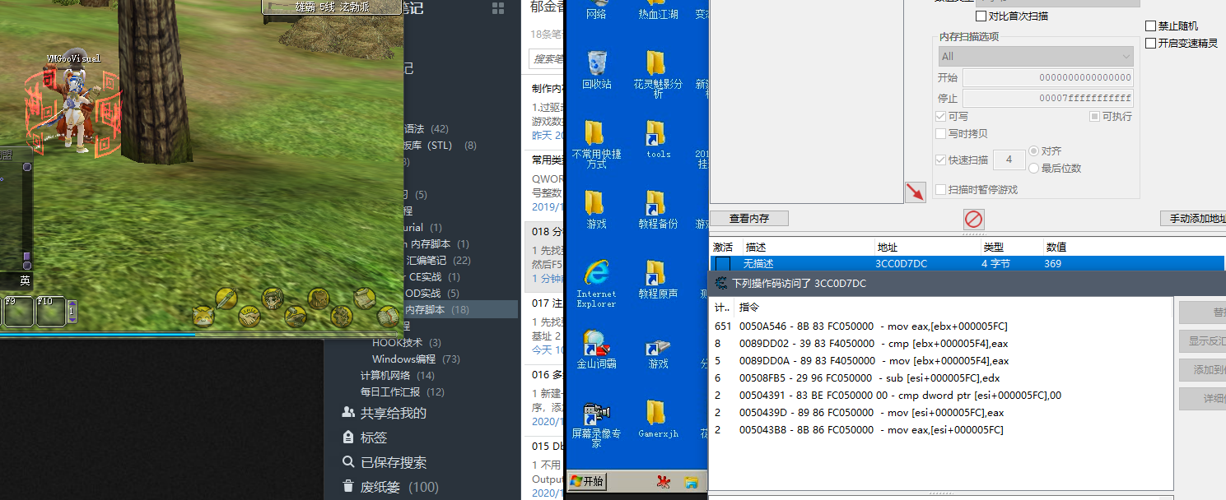Click the F9 hotkey slot in game
Viewport: 1226px width, 500px height.
(18, 312)
